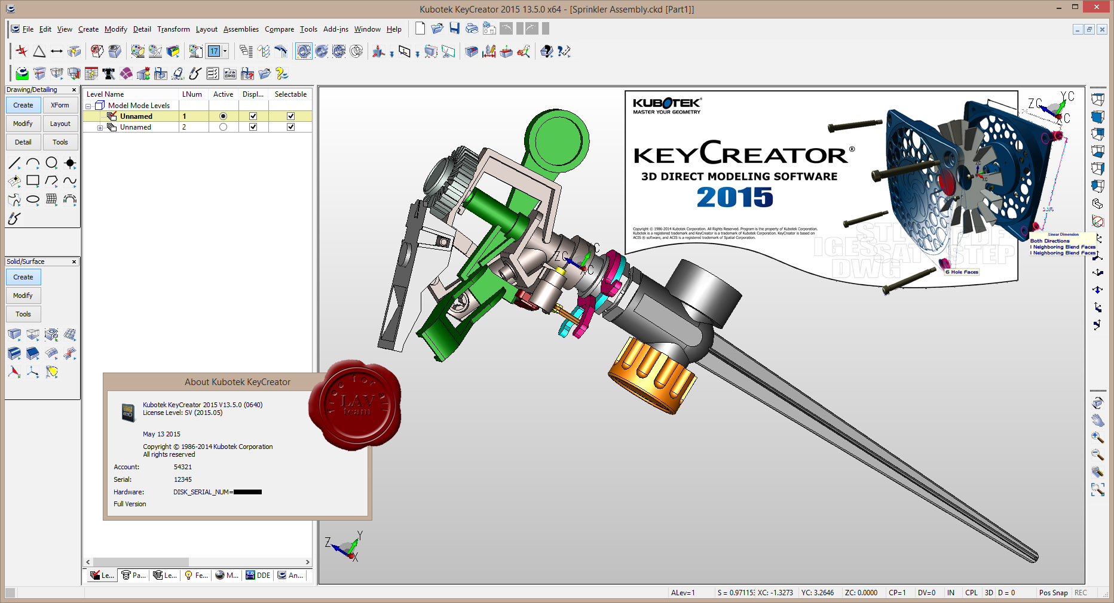Open the Transform menu
Image resolution: width=1114 pixels, height=603 pixels.
pos(173,29)
